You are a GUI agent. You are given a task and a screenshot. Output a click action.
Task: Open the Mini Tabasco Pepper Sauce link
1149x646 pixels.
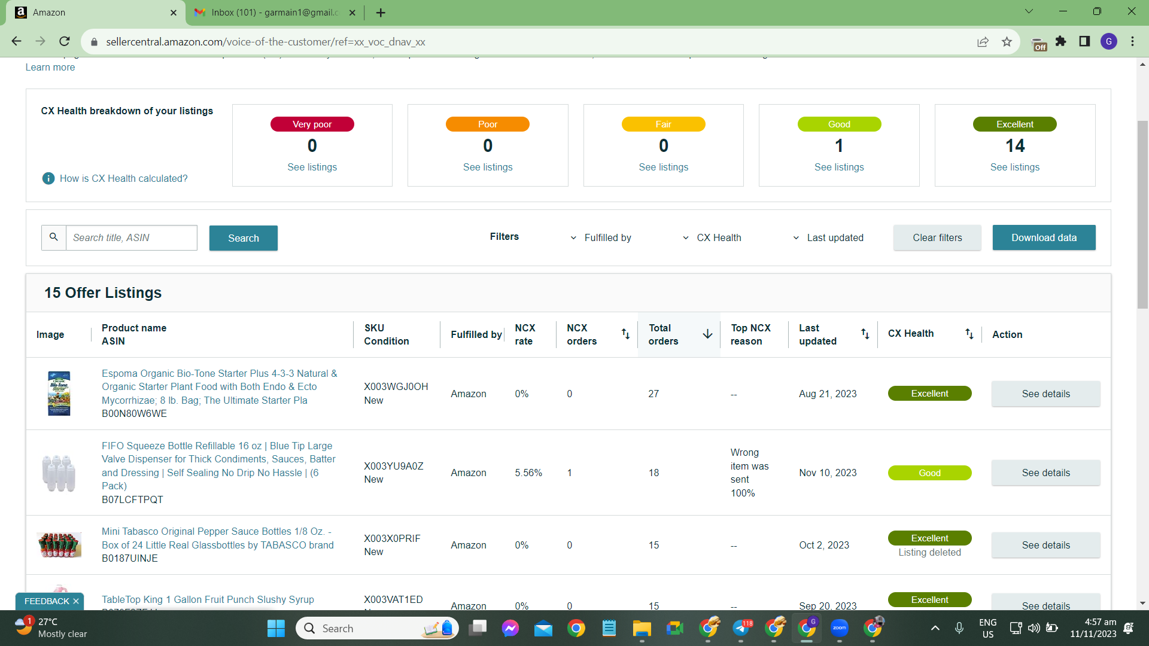tap(218, 538)
